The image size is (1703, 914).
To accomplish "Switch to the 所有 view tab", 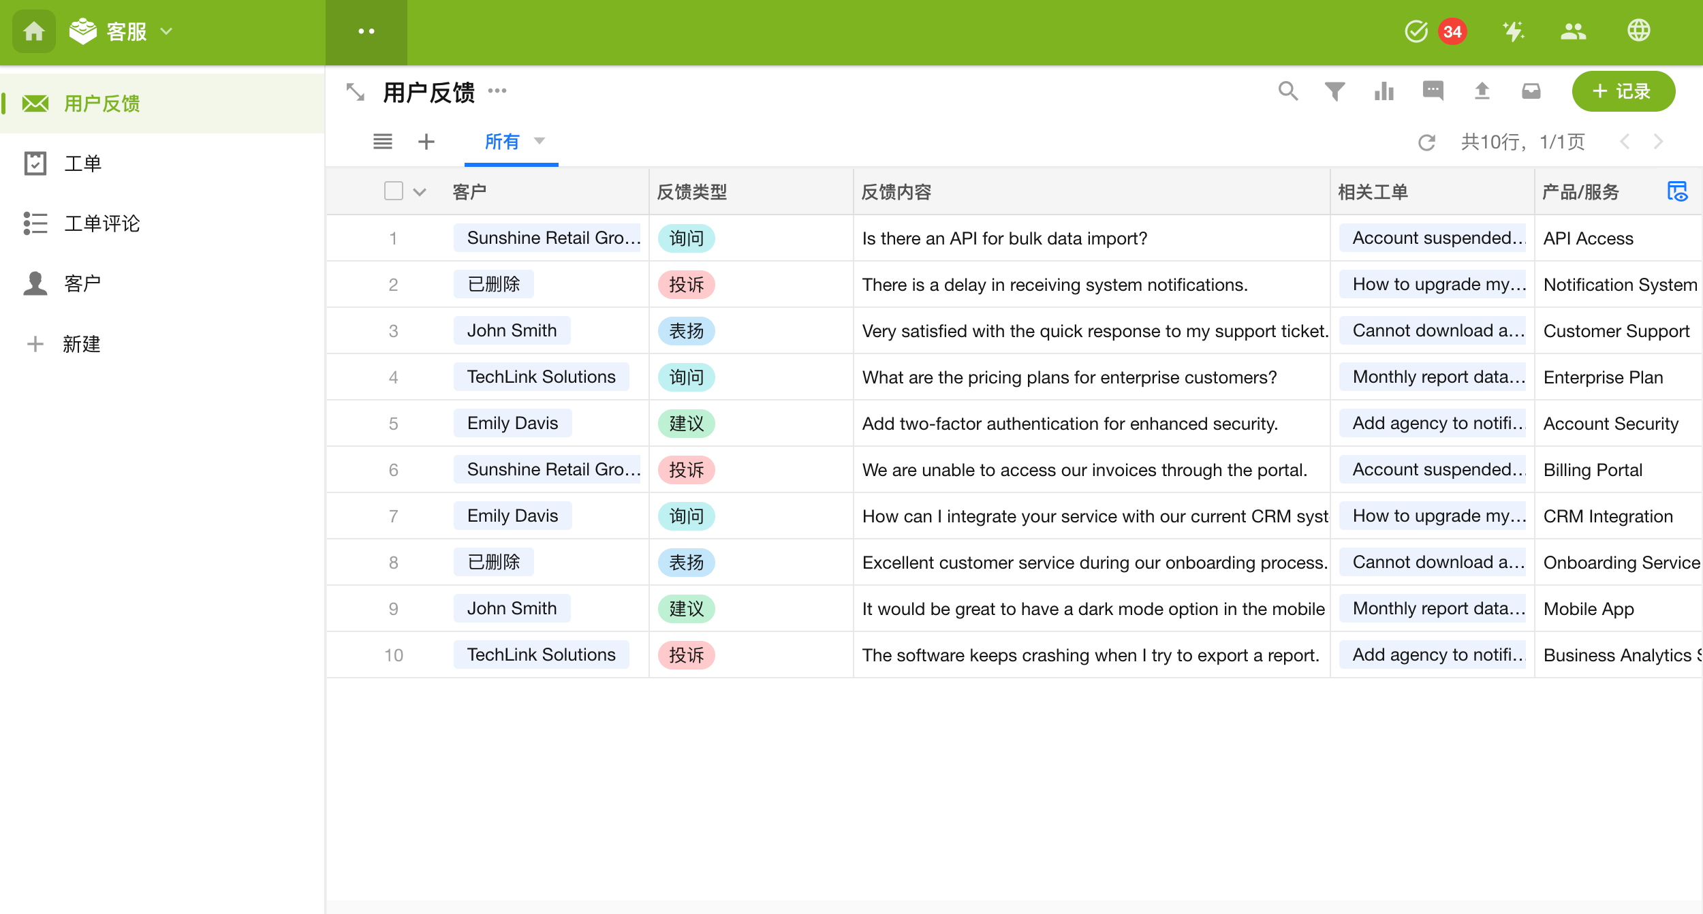I will point(502,142).
